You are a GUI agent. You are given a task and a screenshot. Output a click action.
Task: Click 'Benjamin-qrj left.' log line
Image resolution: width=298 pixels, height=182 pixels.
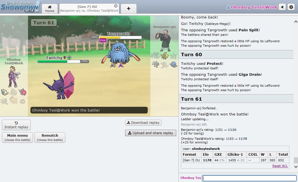[194, 124]
